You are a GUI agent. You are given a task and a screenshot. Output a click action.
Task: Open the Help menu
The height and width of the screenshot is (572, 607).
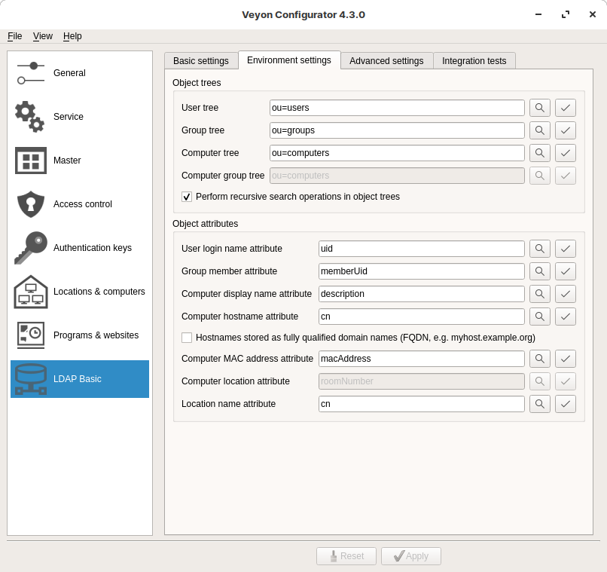click(72, 36)
